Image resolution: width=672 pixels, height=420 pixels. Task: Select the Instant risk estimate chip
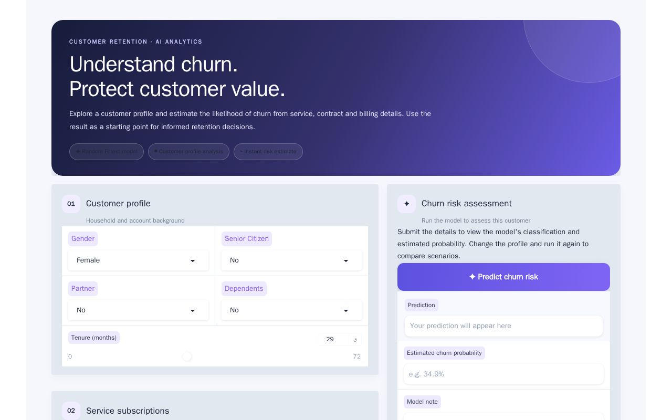(268, 152)
